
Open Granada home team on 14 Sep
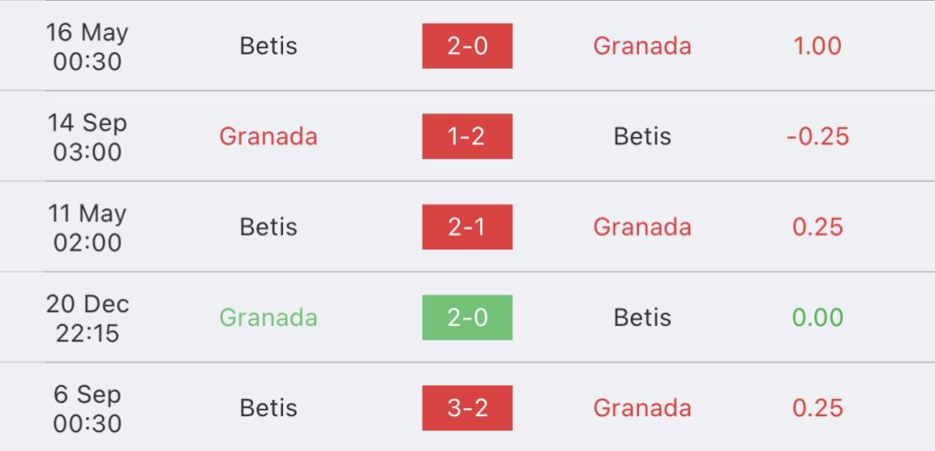[x=268, y=137]
